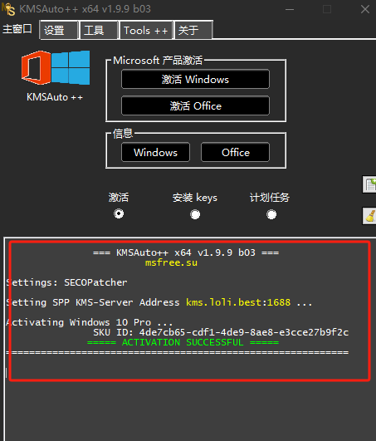
Task: Select the 激活 radio button
Action: point(119,213)
